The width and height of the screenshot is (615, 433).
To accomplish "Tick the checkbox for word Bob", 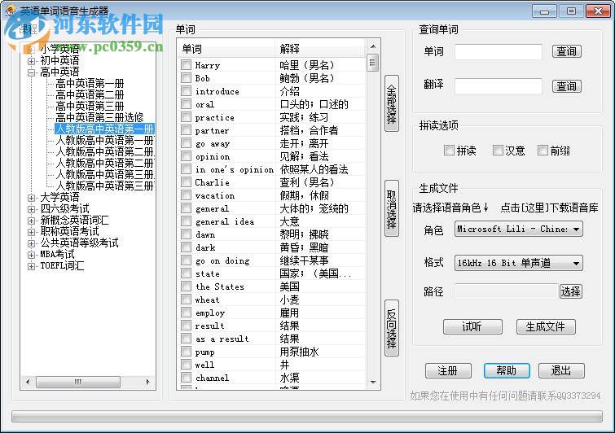I will click(x=187, y=77).
